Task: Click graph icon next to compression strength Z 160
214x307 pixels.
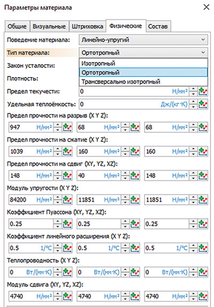Action: (203, 151)
